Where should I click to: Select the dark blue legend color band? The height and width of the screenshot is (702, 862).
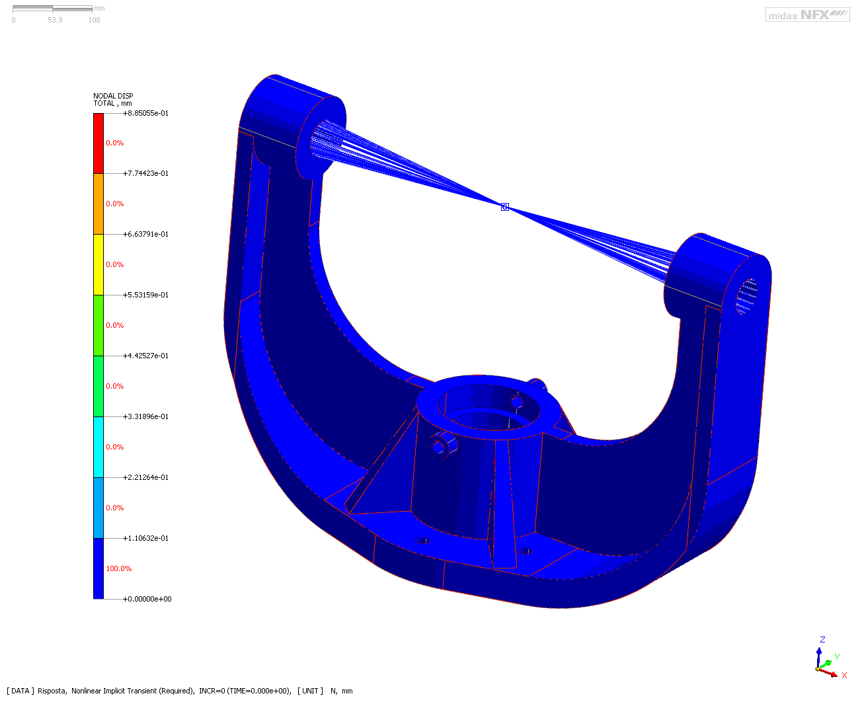tap(98, 569)
